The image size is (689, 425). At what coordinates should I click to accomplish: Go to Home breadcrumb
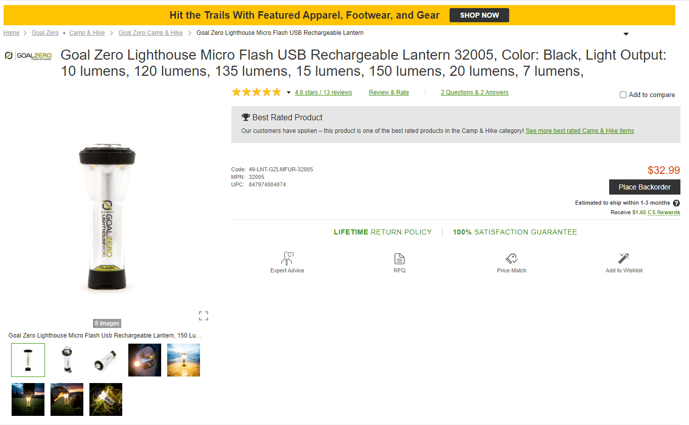[11, 33]
